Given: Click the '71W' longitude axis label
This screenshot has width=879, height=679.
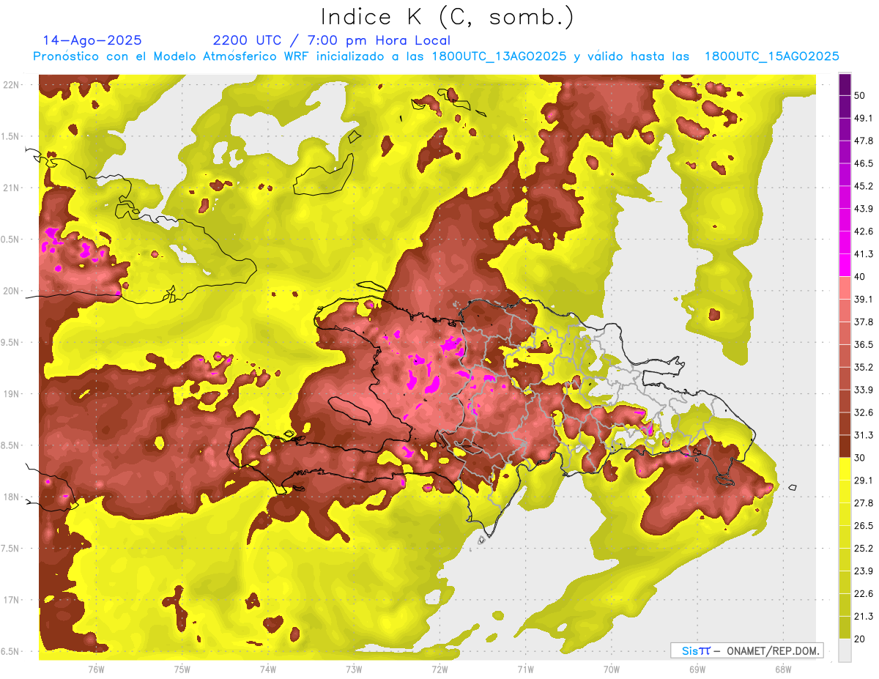Looking at the screenshot, I should click(525, 669).
